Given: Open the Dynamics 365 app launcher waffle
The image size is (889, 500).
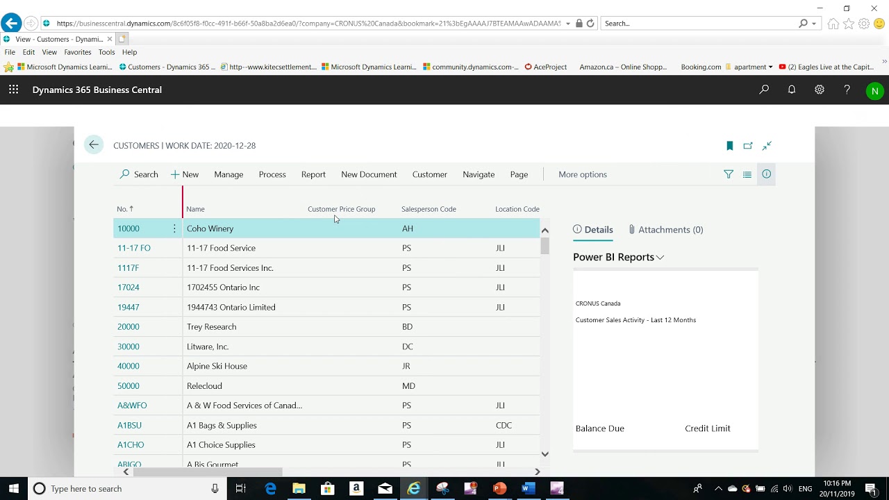Looking at the screenshot, I should point(13,90).
